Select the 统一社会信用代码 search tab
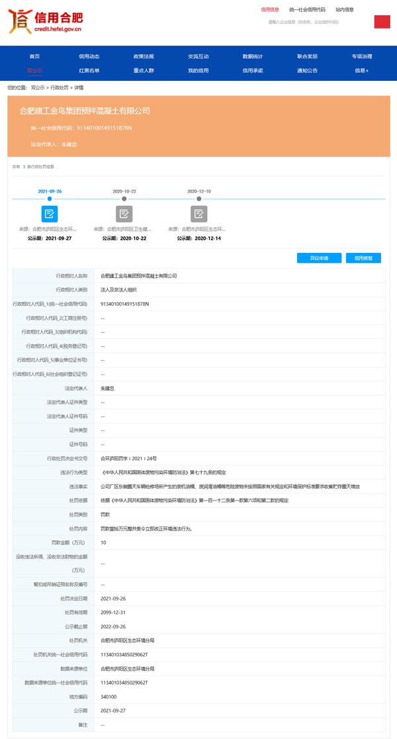Screen dimensions: 397x739 (307, 9)
